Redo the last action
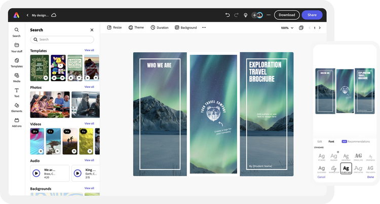Viewport: 380px width, 204px height. [x=236, y=15]
